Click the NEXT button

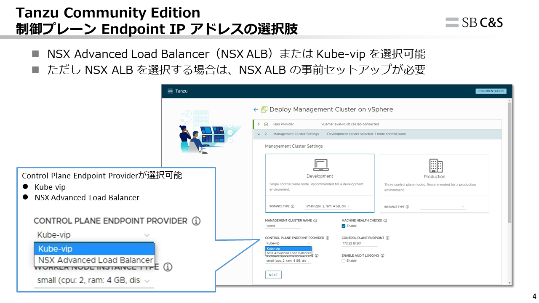(x=273, y=275)
